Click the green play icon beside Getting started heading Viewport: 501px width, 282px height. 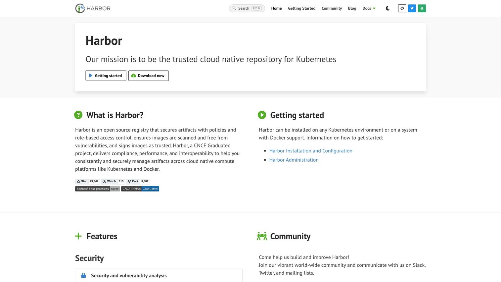pyautogui.click(x=262, y=115)
